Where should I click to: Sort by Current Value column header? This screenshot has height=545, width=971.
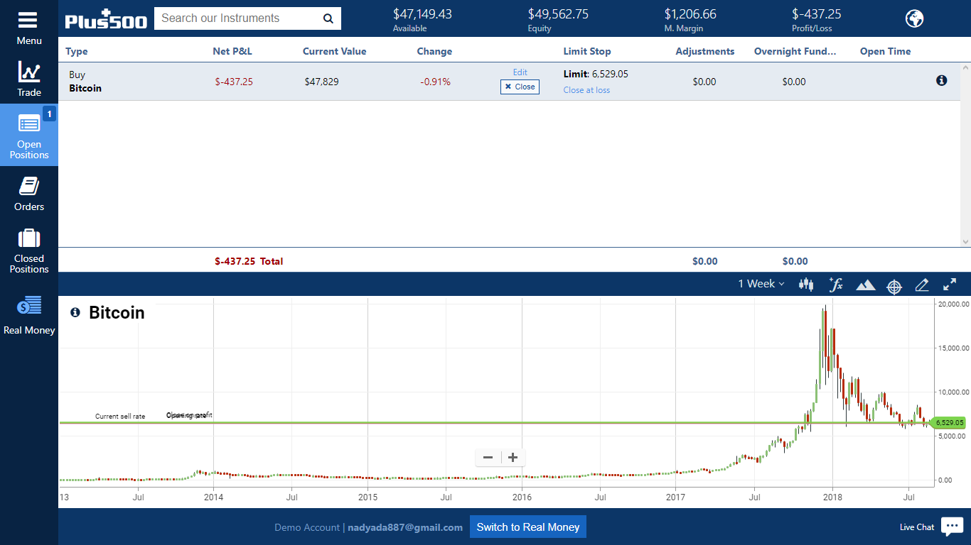[x=335, y=51]
